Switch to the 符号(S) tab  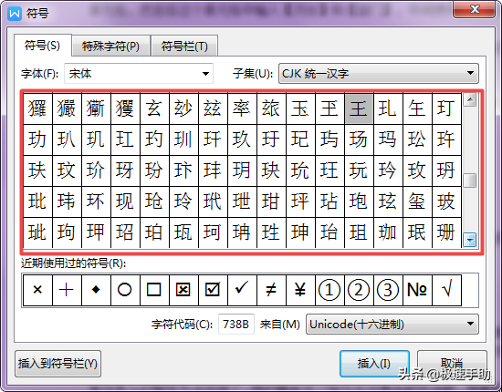[x=43, y=46]
